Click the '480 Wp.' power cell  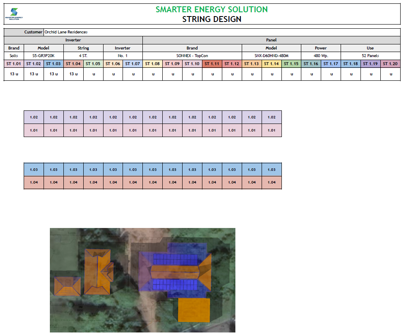[x=321, y=56]
